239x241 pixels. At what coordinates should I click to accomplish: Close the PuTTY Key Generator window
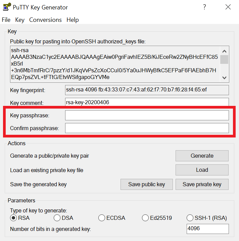(x=228, y=7)
